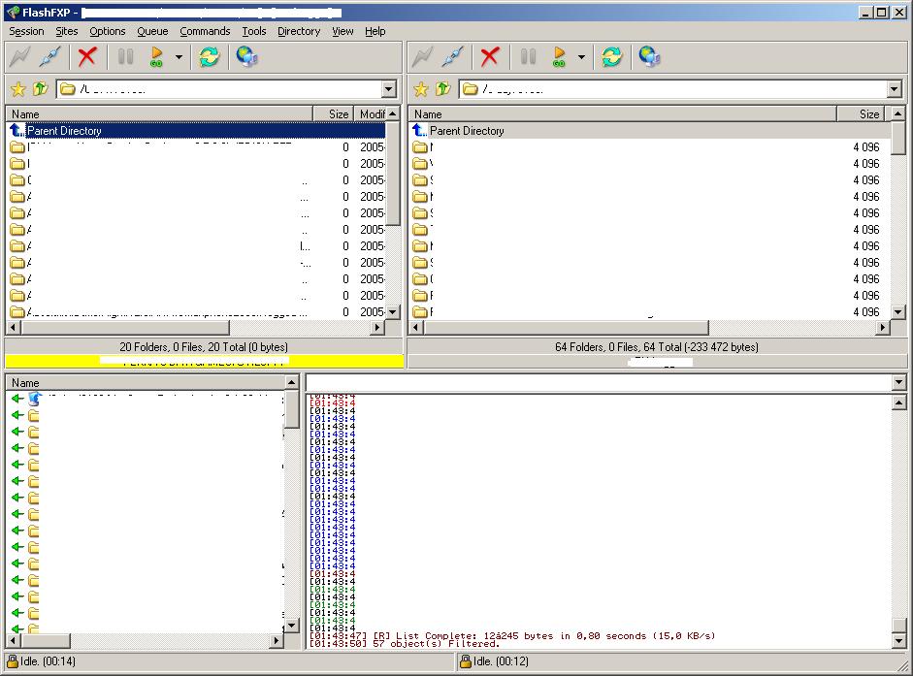
Task: Click the left pane horizontal scrollbar
Action: click(194, 329)
